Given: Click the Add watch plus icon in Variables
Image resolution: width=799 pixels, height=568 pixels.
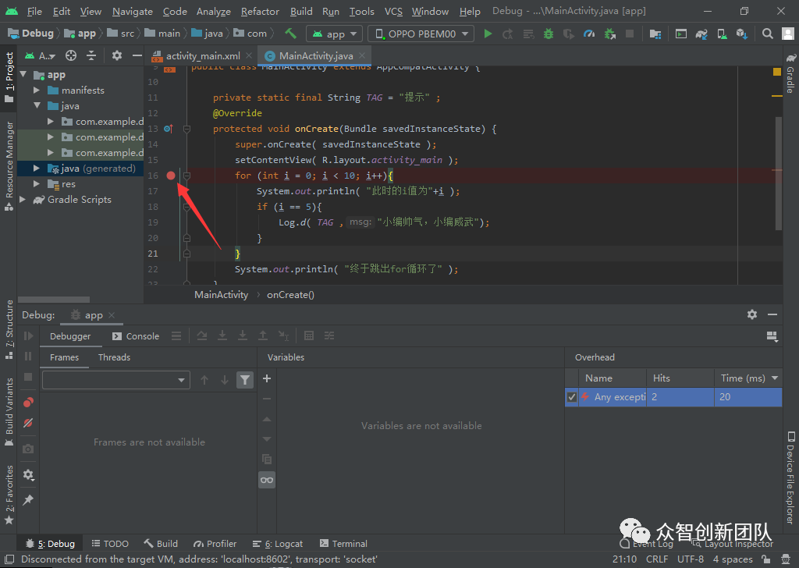Looking at the screenshot, I should coord(267,378).
